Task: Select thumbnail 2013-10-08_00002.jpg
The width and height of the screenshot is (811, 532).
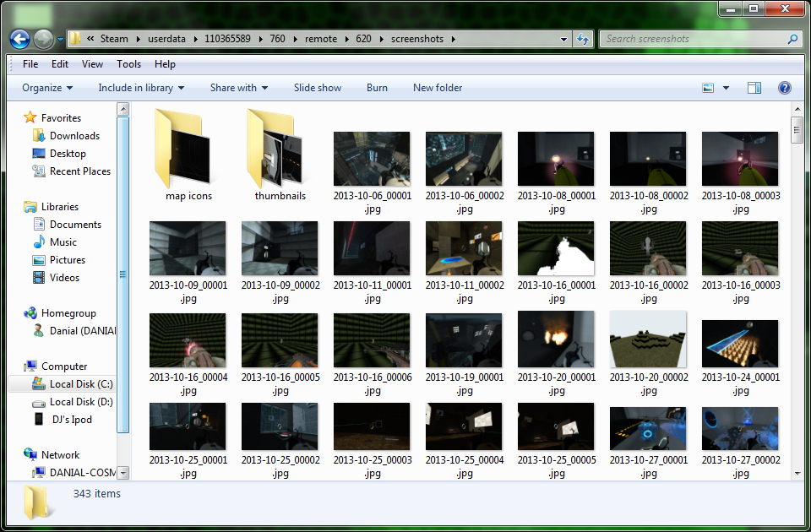Action: (x=648, y=159)
